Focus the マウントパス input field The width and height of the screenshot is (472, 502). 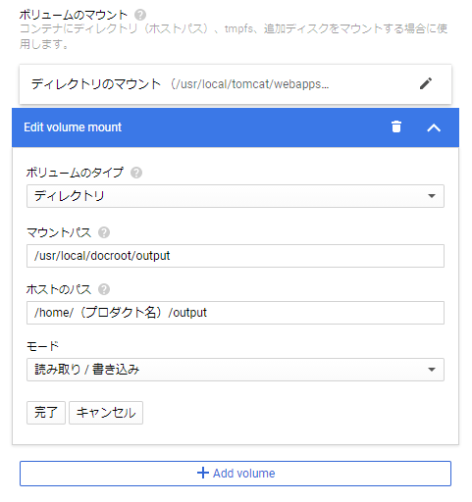coord(236,256)
